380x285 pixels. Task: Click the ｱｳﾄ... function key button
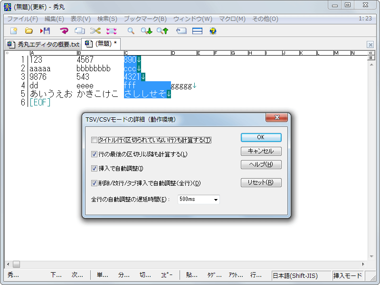(236, 275)
